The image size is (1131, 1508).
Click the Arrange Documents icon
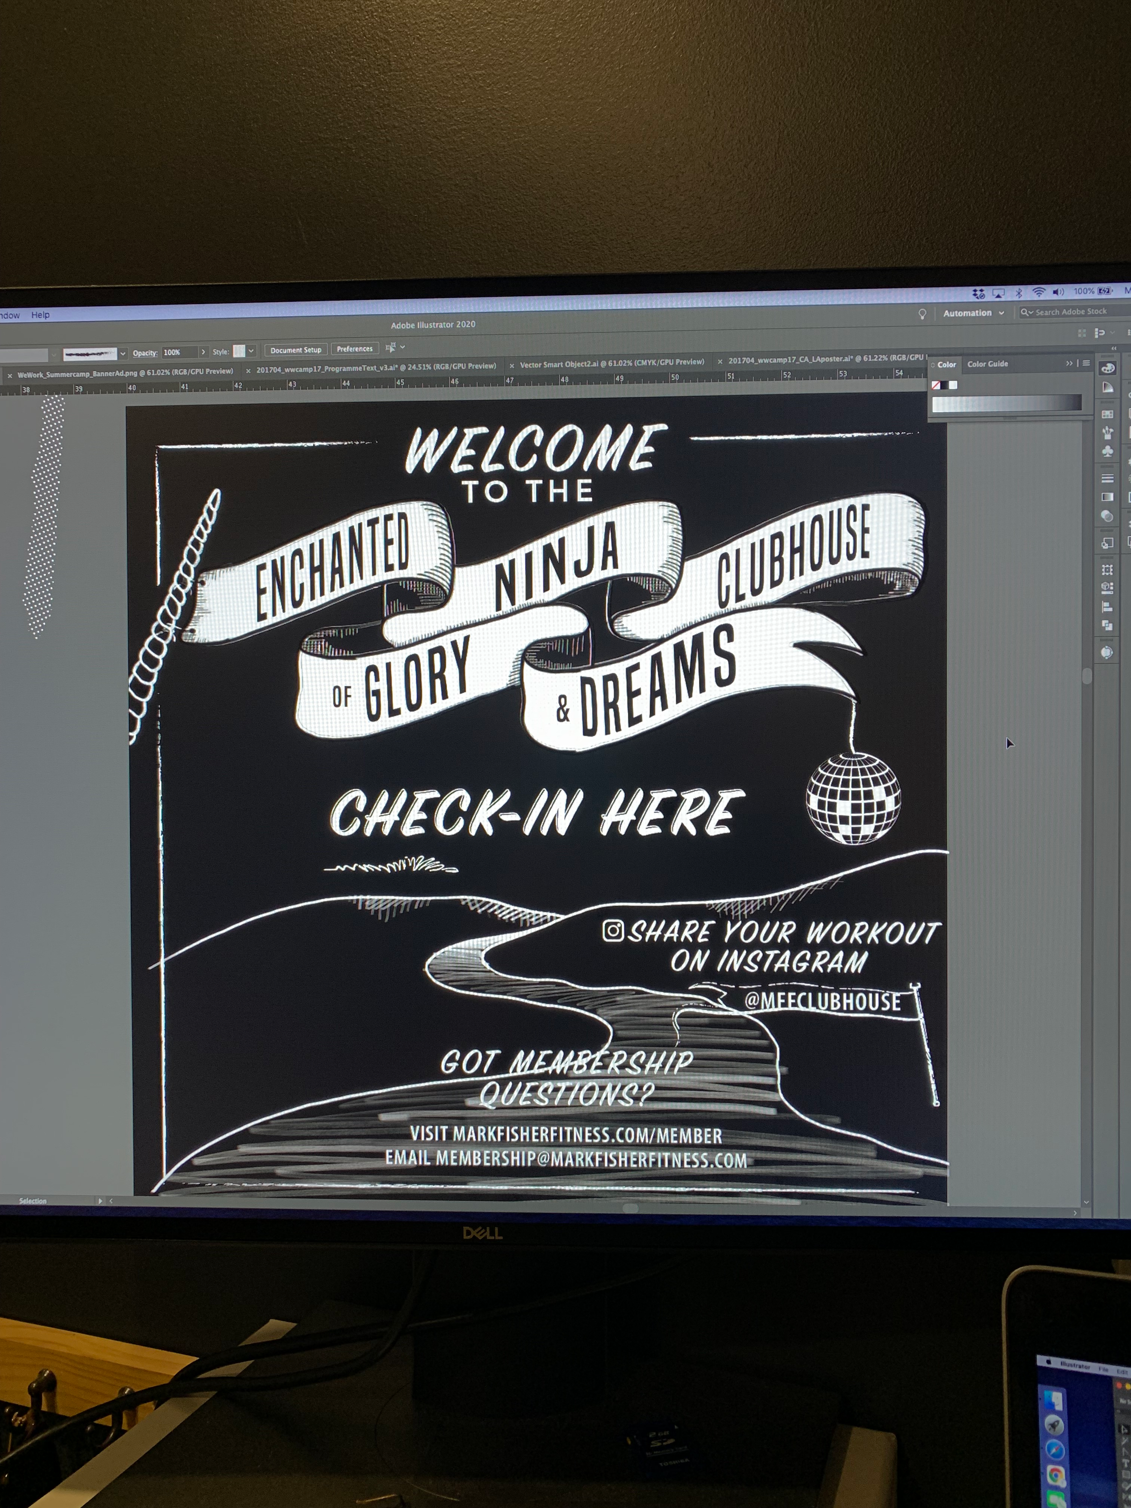(1082, 333)
